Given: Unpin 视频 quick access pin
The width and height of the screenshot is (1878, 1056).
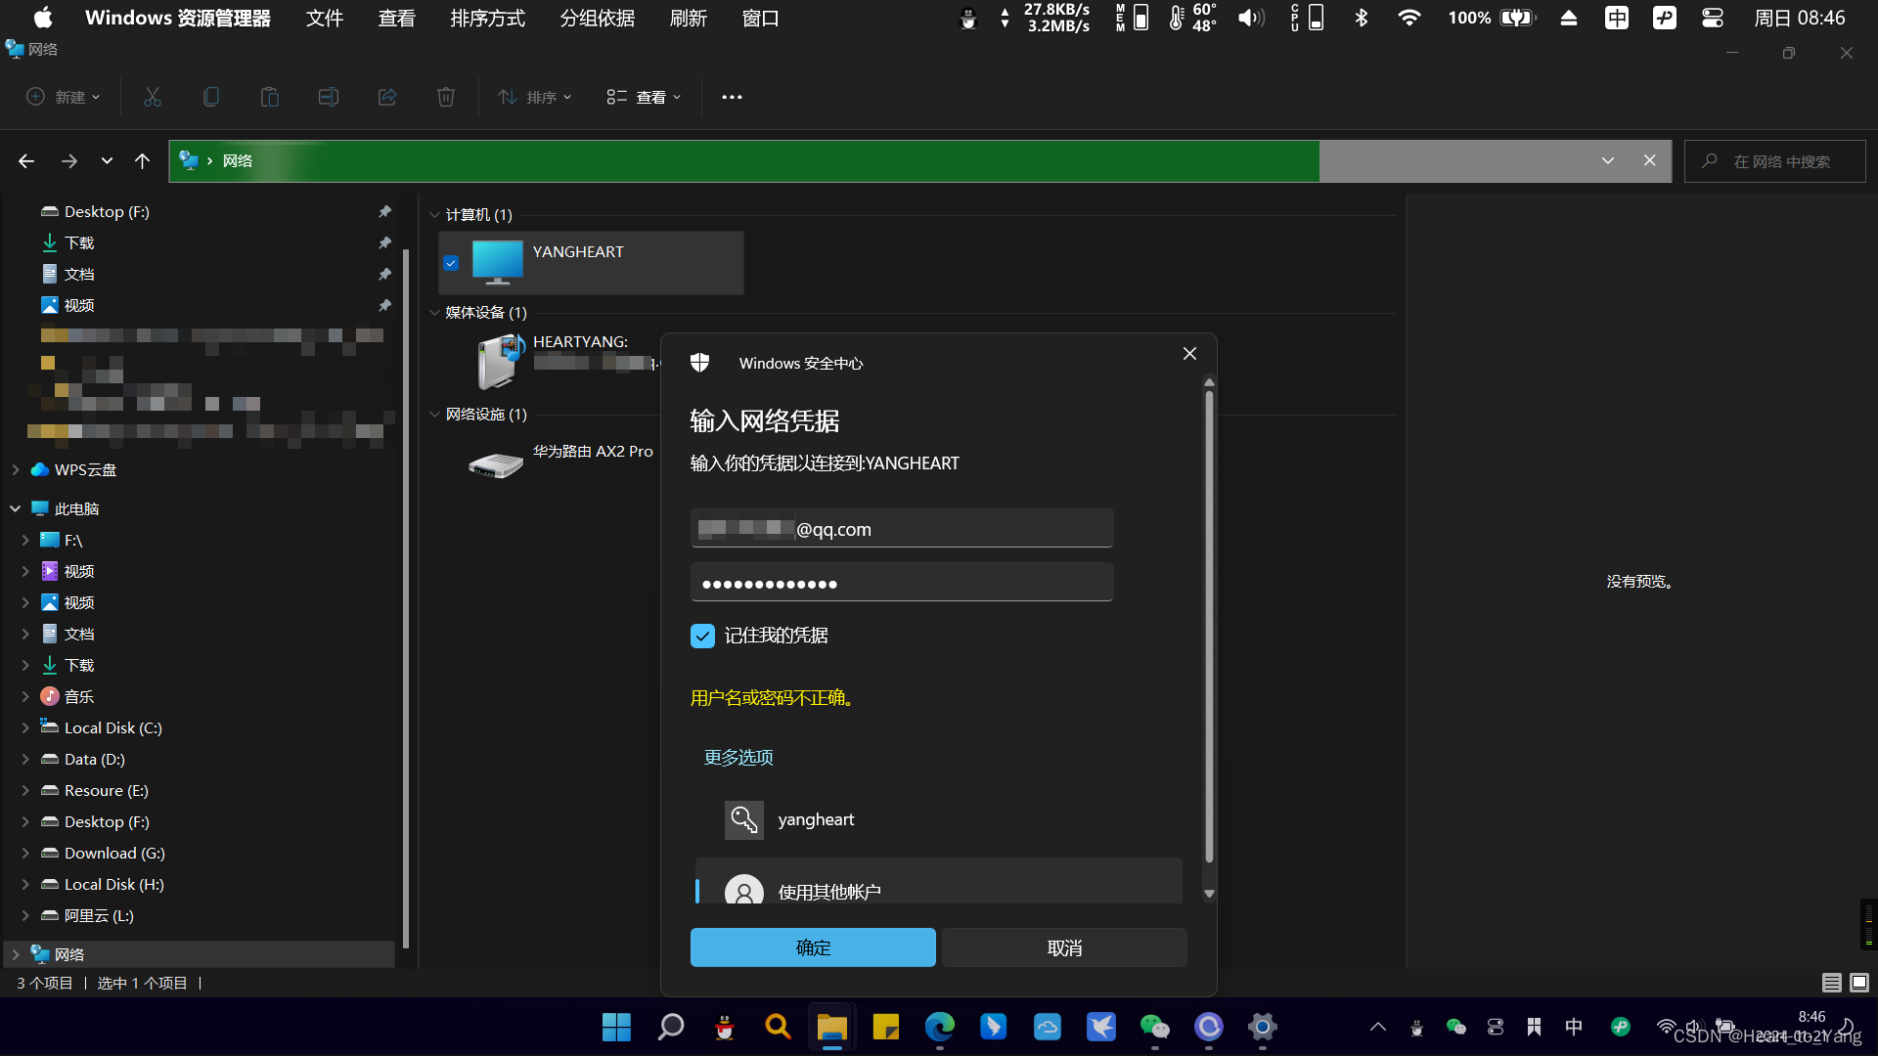Looking at the screenshot, I should click(x=385, y=305).
